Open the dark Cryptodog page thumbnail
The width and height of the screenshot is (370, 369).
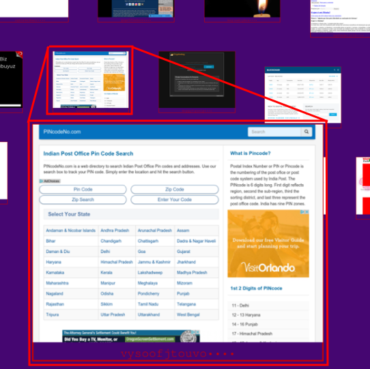tap(197, 79)
